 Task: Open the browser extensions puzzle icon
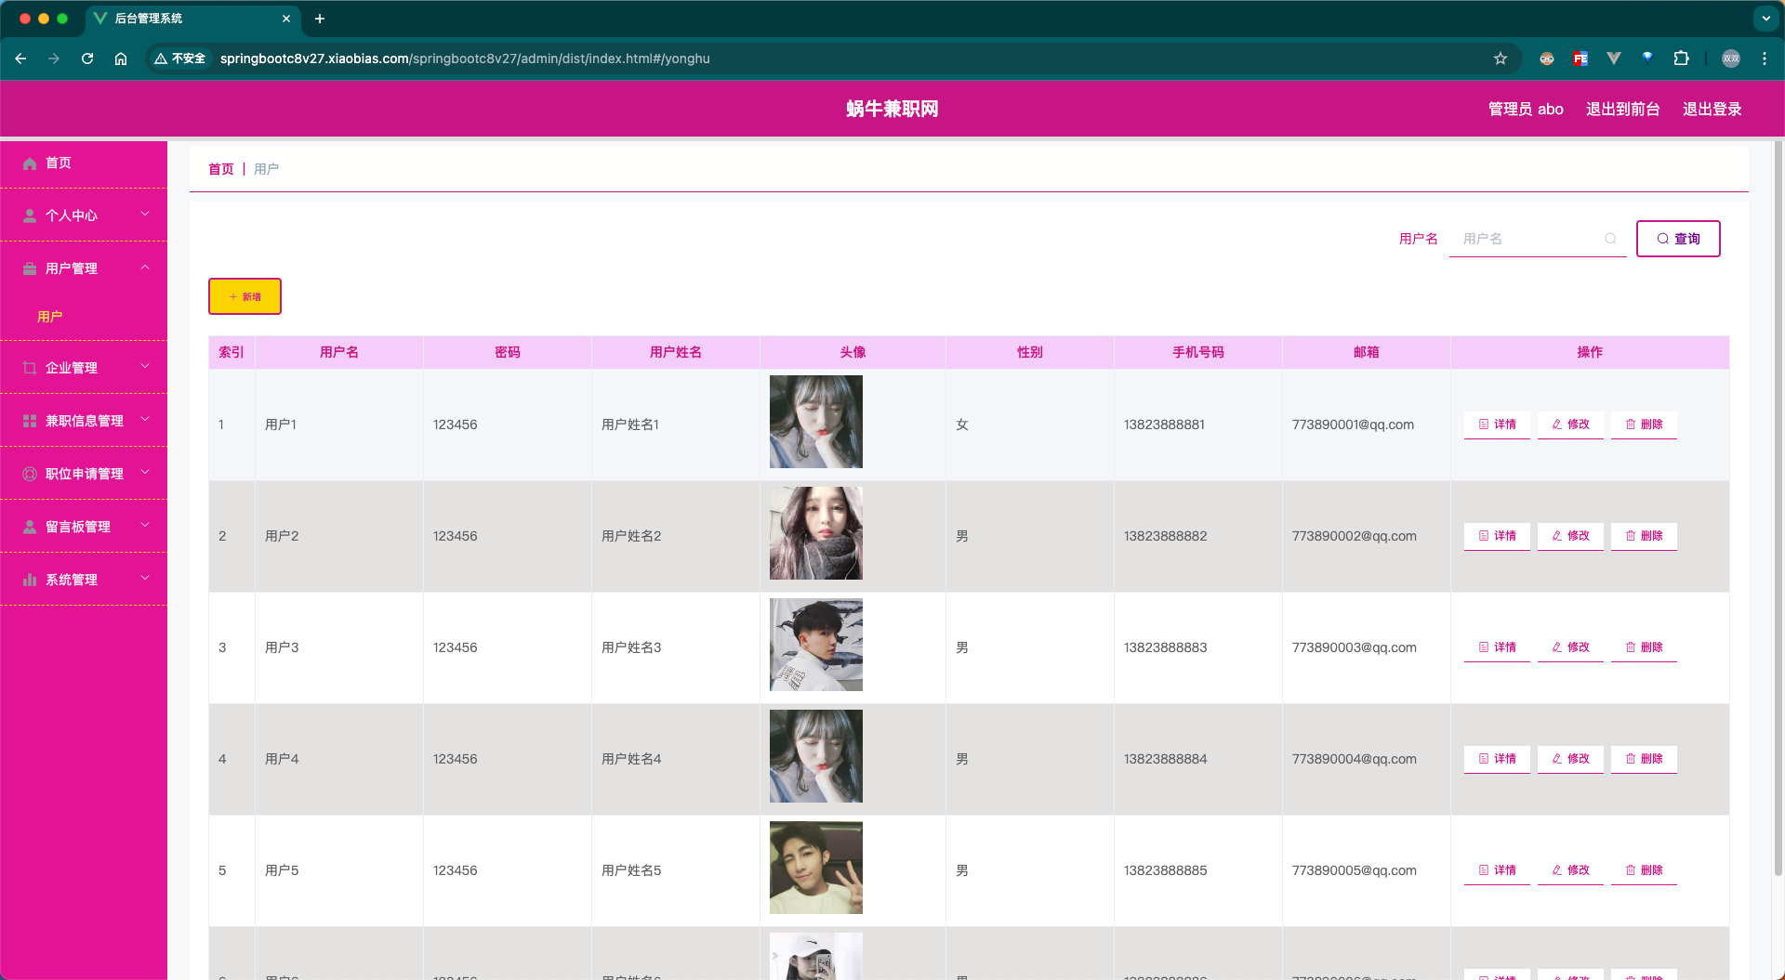1681,59
